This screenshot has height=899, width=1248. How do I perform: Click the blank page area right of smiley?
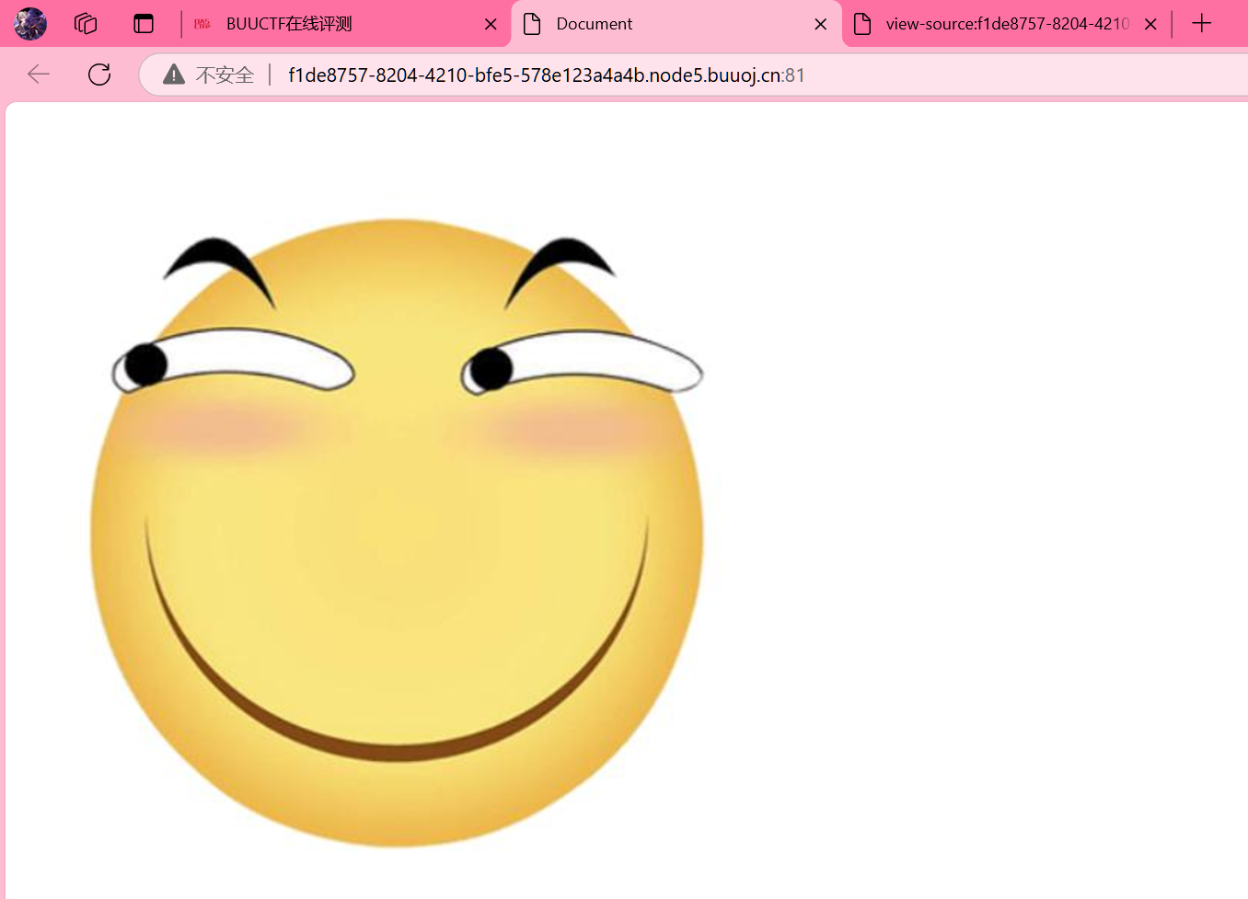click(966, 506)
